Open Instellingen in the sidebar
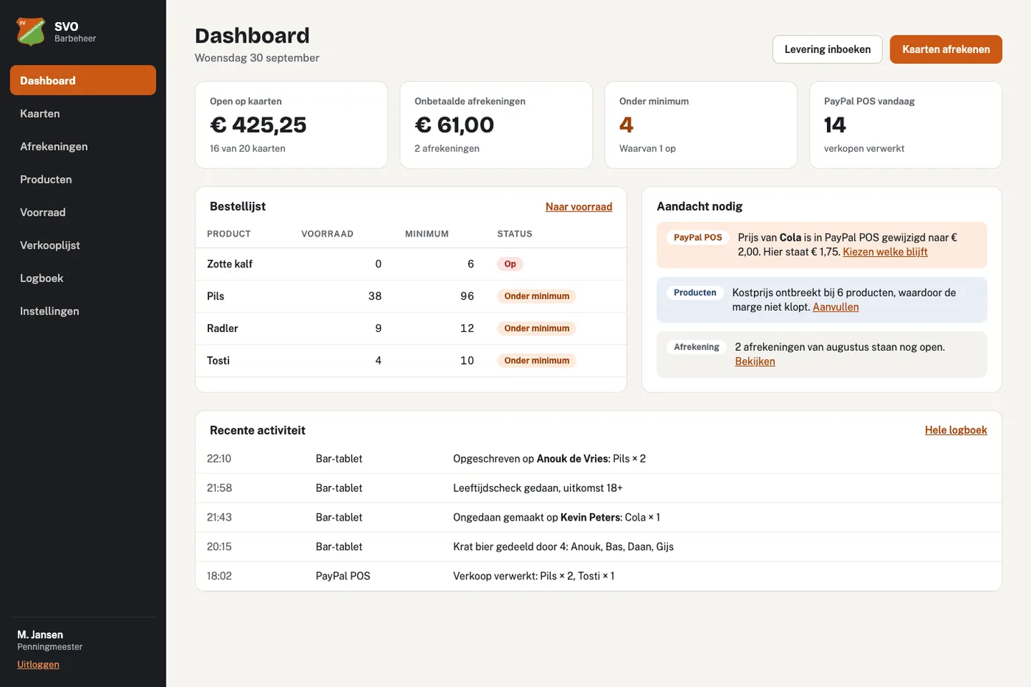Viewport: 1031px width, 687px height. pyautogui.click(x=83, y=311)
